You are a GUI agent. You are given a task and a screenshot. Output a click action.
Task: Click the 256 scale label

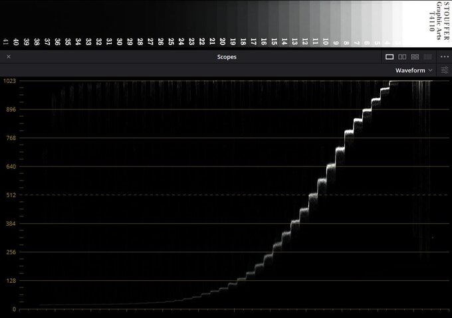point(11,252)
